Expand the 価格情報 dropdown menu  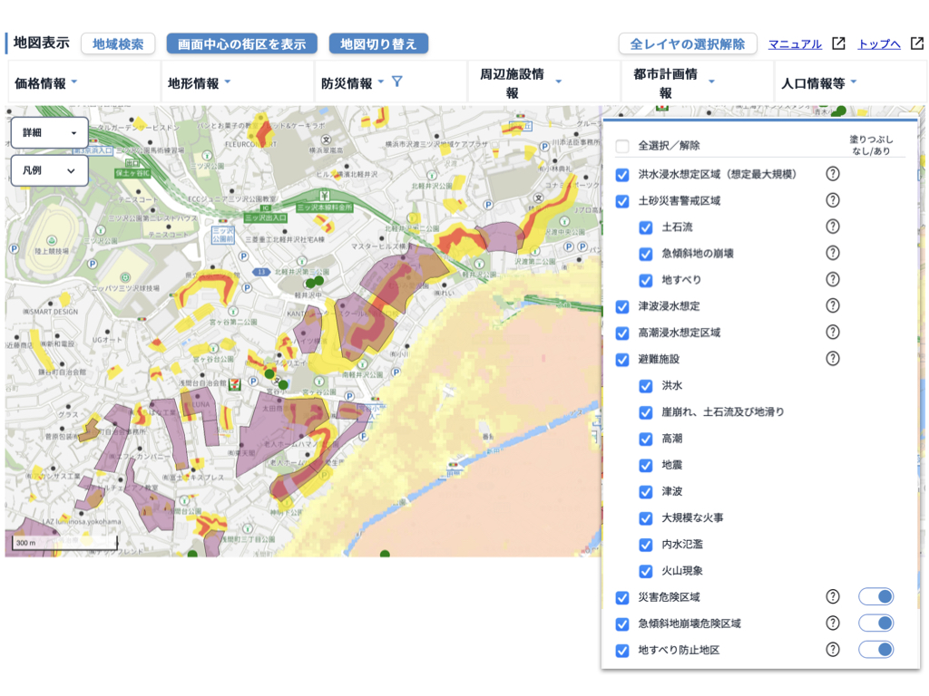click(x=46, y=83)
